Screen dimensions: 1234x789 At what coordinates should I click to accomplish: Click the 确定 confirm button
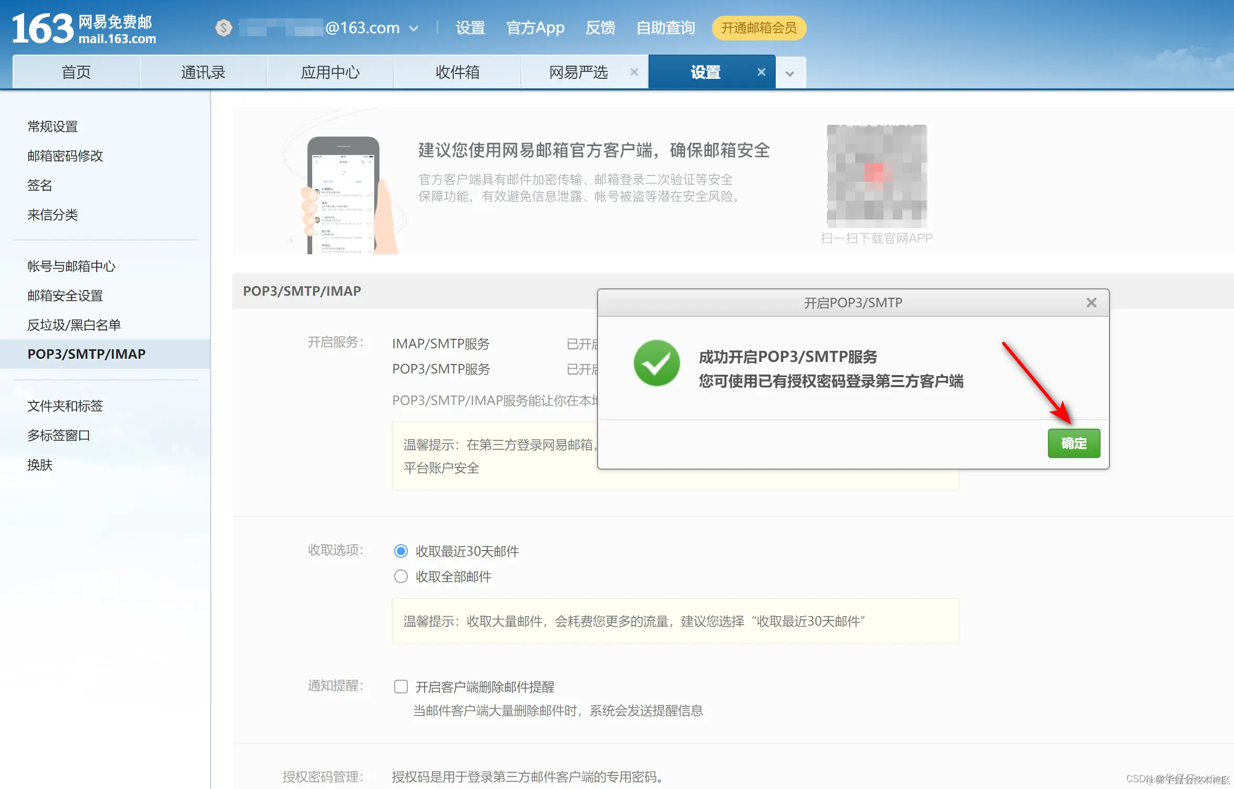(1074, 443)
